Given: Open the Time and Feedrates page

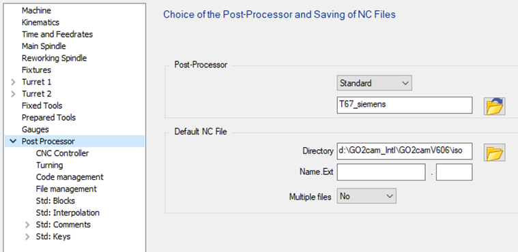Looking at the screenshot, I should coord(57,34).
